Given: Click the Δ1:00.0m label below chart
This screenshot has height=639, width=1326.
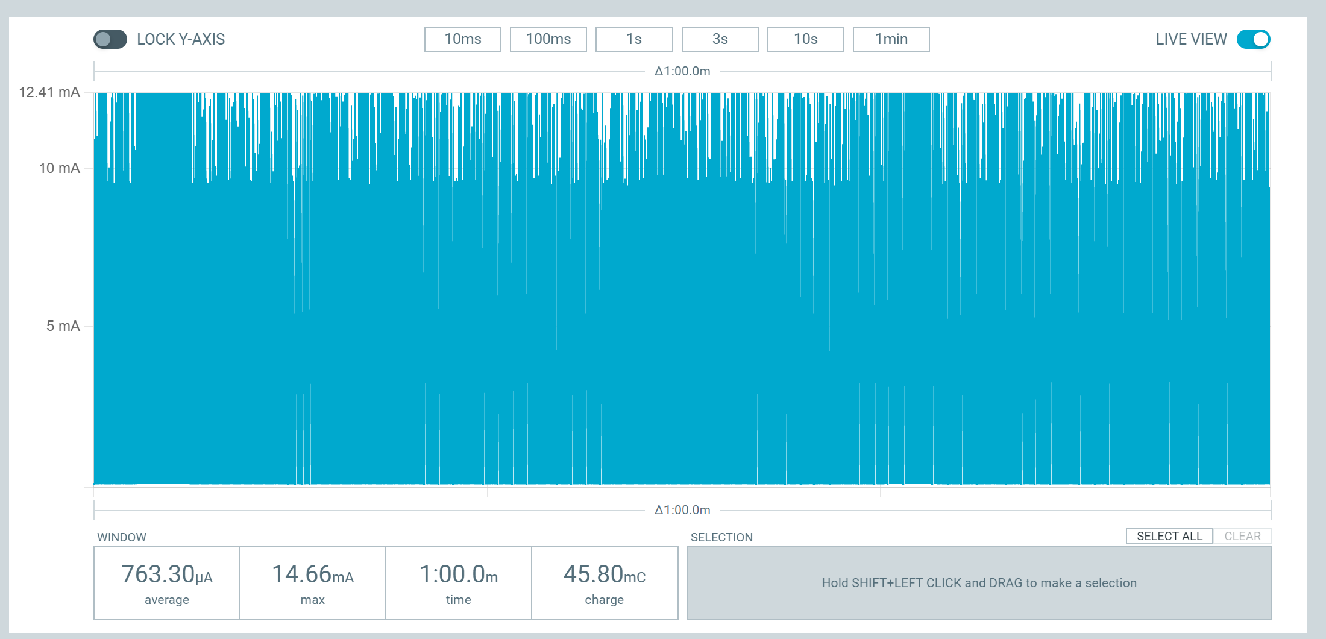Looking at the screenshot, I should 682,510.
